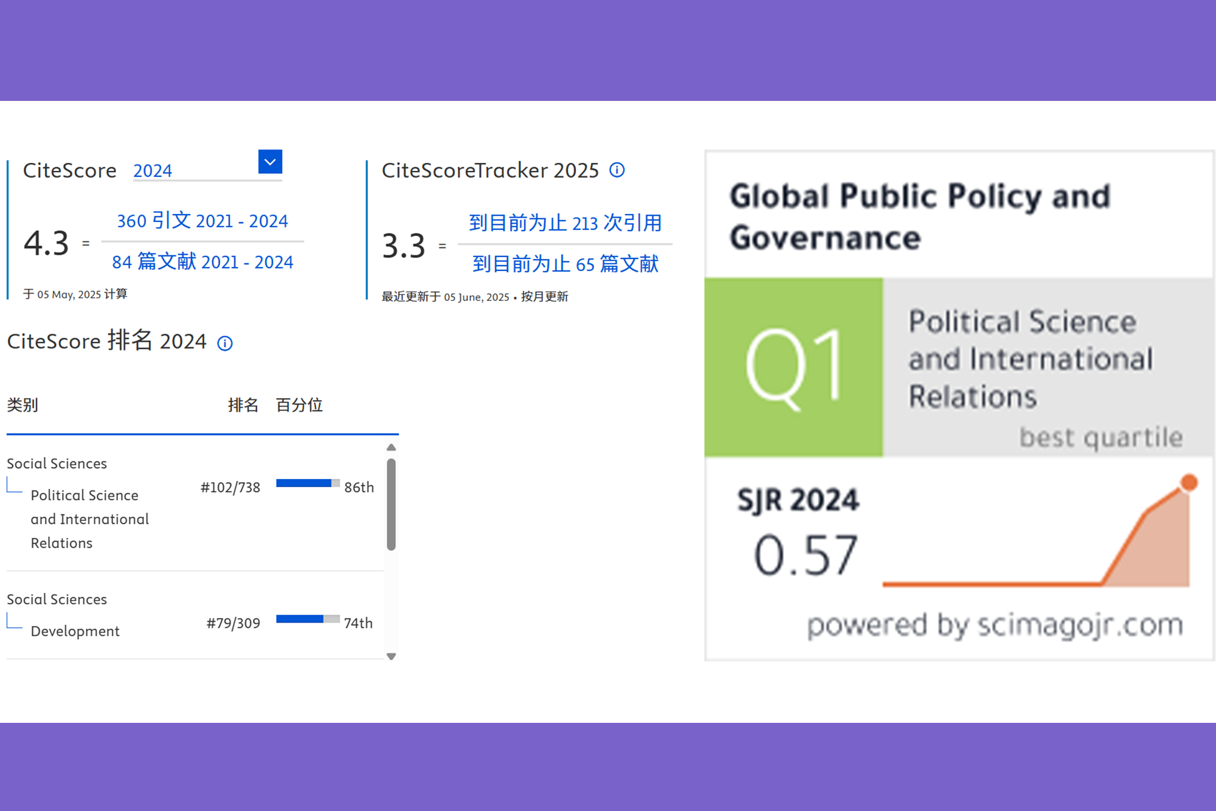1216x811 pixels.
Task: Click the #79/309 rank value
Action: pyautogui.click(x=233, y=623)
